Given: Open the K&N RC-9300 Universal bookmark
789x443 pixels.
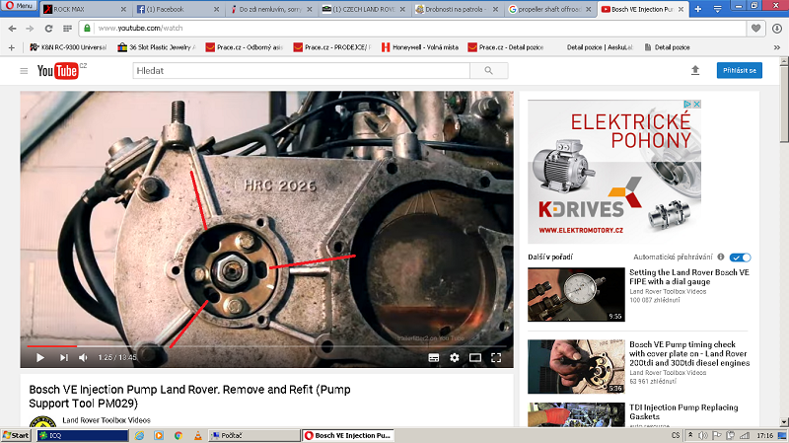Looking at the screenshot, I should click(x=68, y=47).
